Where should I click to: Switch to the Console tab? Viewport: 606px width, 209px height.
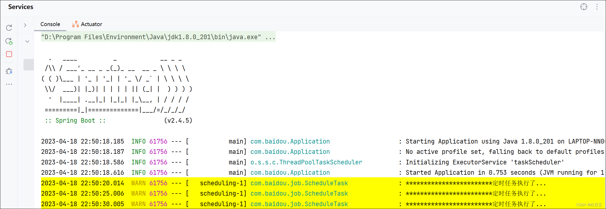tap(50, 24)
